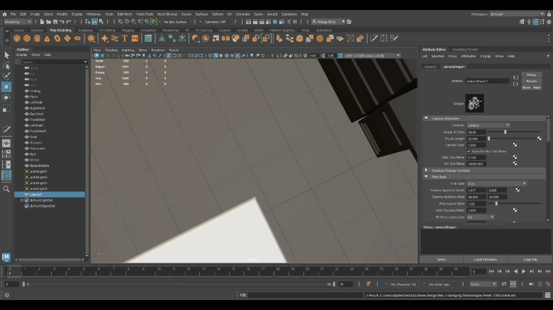Select the polygon sphere icon on shelf
The width and height of the screenshot is (553, 310).
(18, 39)
